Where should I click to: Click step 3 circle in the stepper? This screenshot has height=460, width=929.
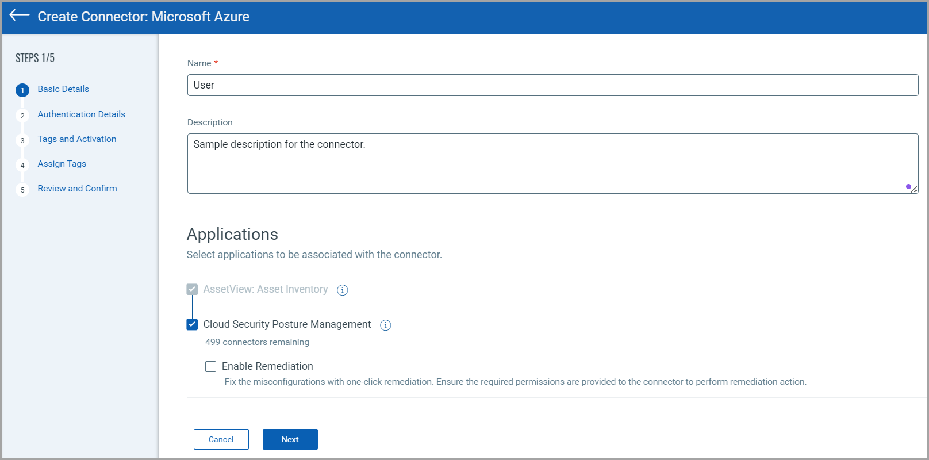click(x=22, y=140)
